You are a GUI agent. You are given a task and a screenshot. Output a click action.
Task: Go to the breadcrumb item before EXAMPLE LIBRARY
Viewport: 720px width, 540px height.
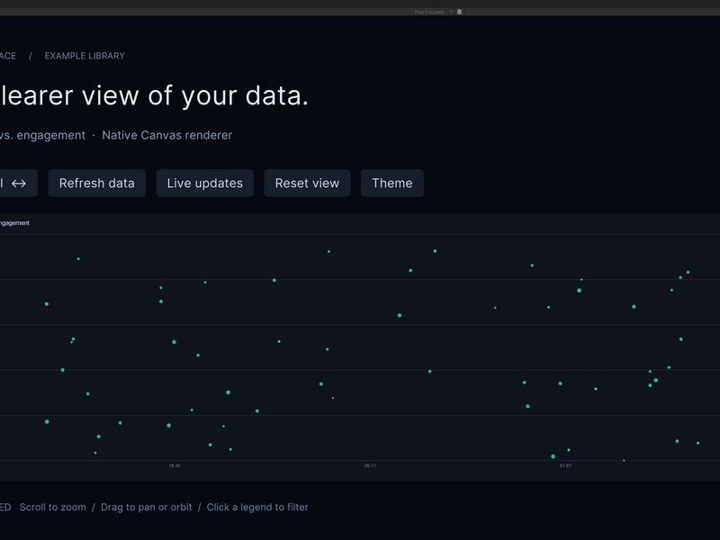pyautogui.click(x=8, y=56)
